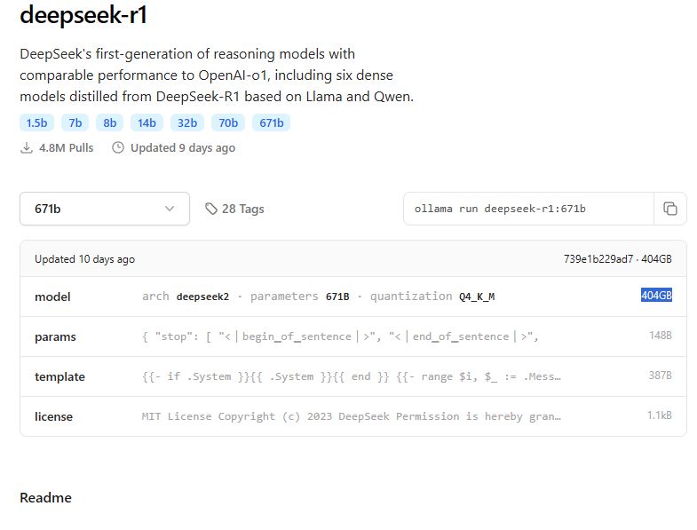Click the 739e1b229ad7 hash text
Viewport: 697px width, 530px height.
pos(598,259)
